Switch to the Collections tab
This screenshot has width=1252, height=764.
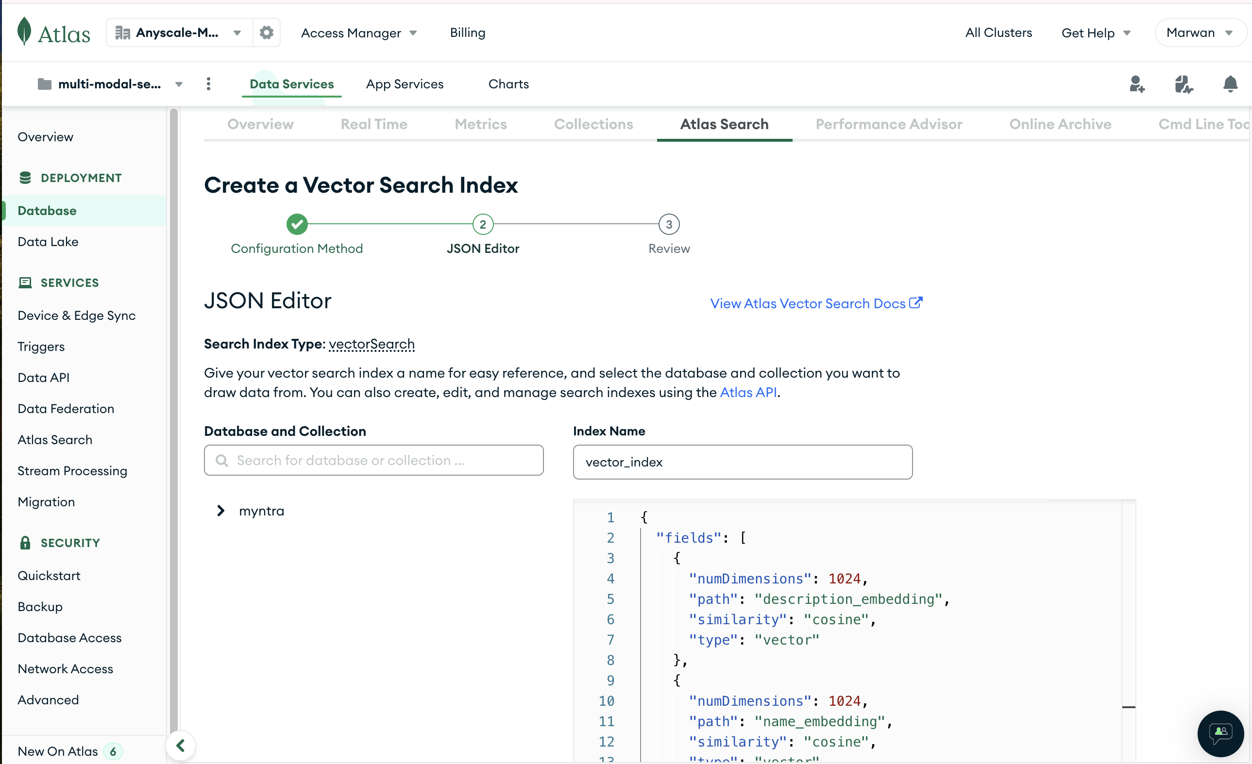[594, 124]
